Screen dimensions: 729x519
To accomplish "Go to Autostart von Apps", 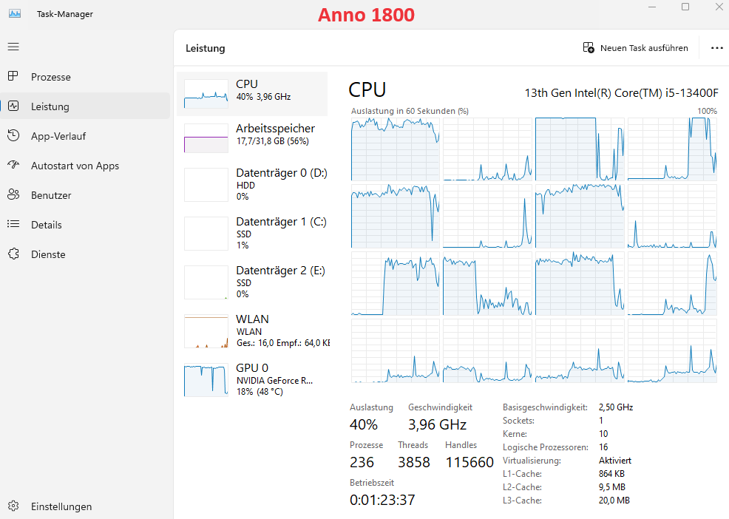I will click(85, 166).
